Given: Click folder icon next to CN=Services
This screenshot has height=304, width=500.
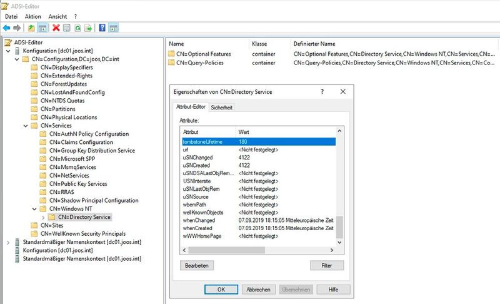Looking at the screenshot, I should (34, 125).
